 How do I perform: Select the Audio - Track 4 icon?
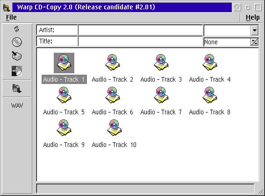[210, 63]
